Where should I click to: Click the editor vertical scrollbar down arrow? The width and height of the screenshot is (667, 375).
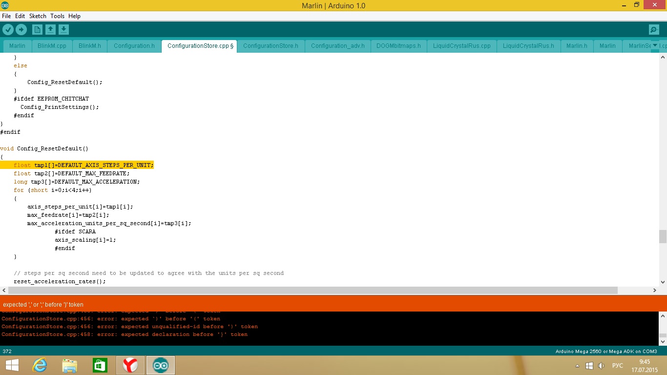click(663, 282)
